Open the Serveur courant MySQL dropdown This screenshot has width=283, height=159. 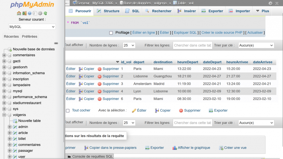tap(32, 27)
